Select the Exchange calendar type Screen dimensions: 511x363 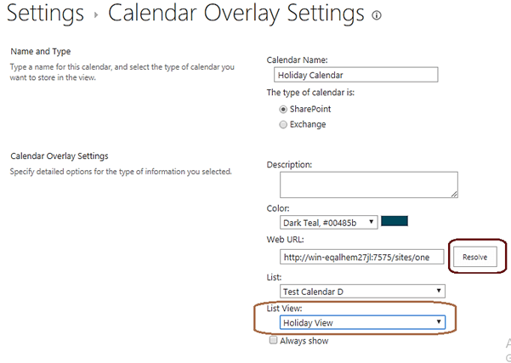[x=284, y=124]
